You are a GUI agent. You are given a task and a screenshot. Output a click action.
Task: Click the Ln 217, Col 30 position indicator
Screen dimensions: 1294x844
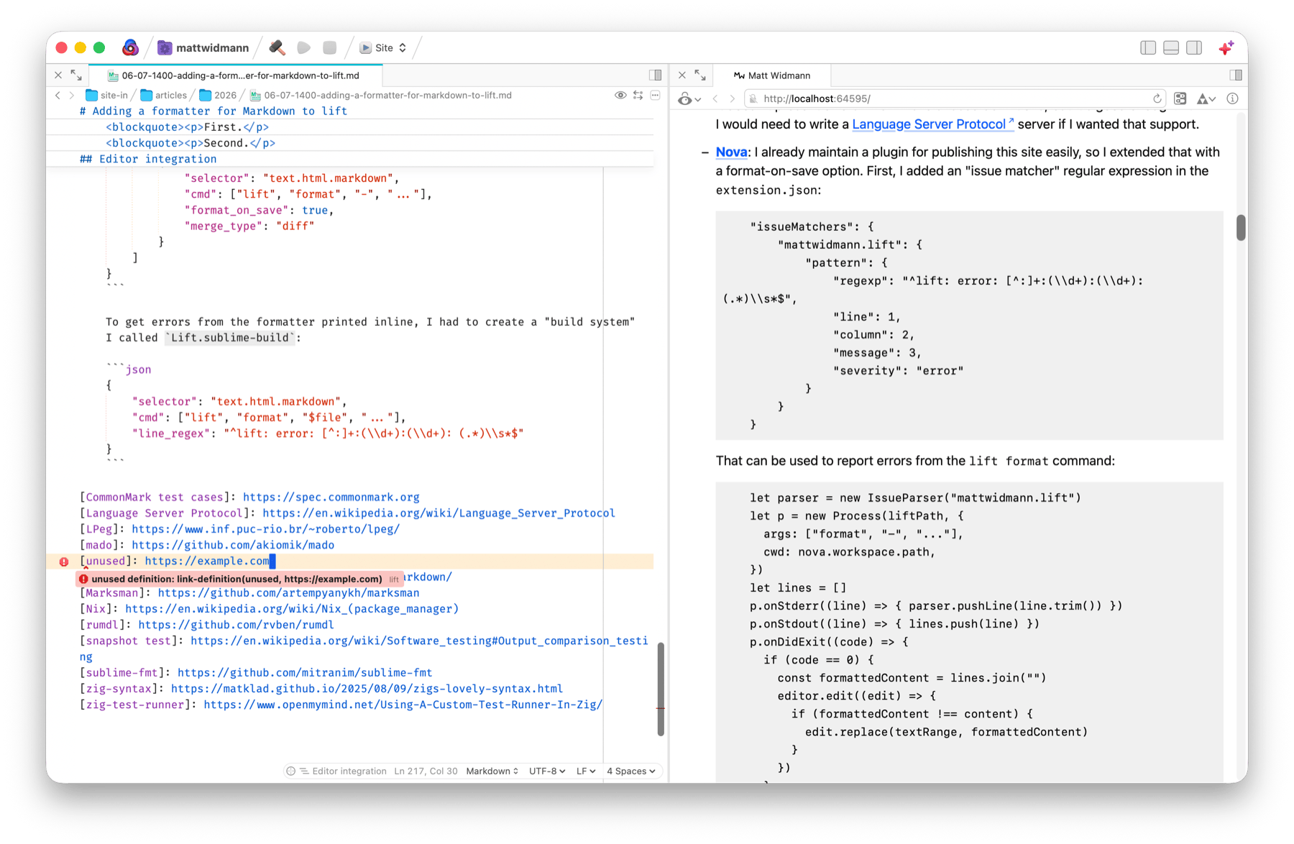tap(426, 771)
